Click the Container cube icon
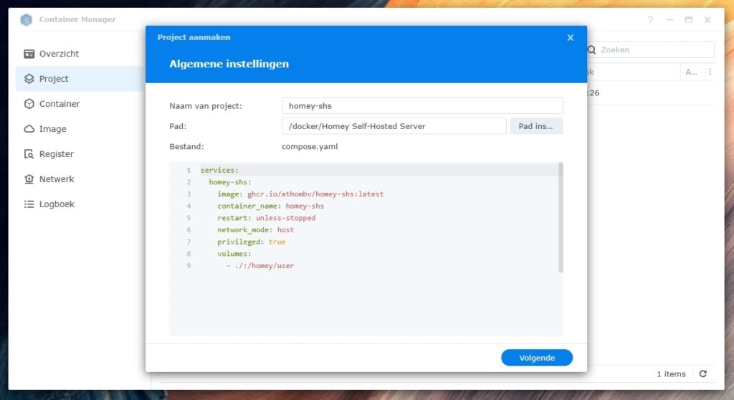The width and height of the screenshot is (734, 400). [29, 104]
